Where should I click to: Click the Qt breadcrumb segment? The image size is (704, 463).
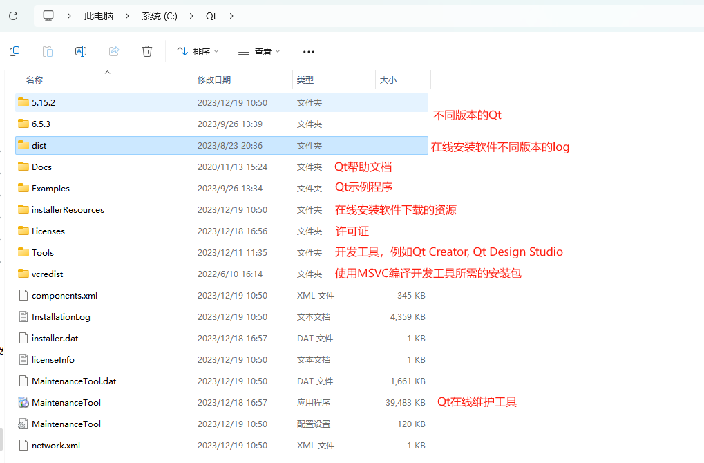click(211, 16)
